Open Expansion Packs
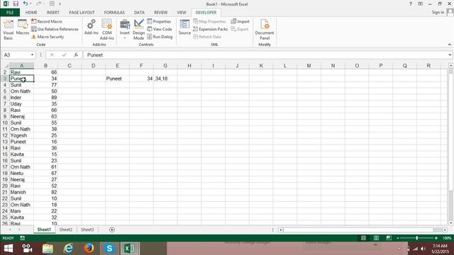This screenshot has height=255, width=454. (210, 29)
